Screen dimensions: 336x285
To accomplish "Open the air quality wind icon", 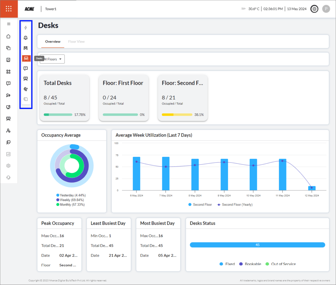I will (26, 89).
